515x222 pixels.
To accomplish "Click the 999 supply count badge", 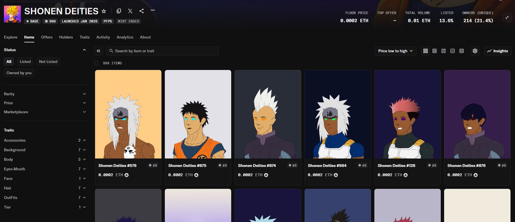I will (x=50, y=21).
